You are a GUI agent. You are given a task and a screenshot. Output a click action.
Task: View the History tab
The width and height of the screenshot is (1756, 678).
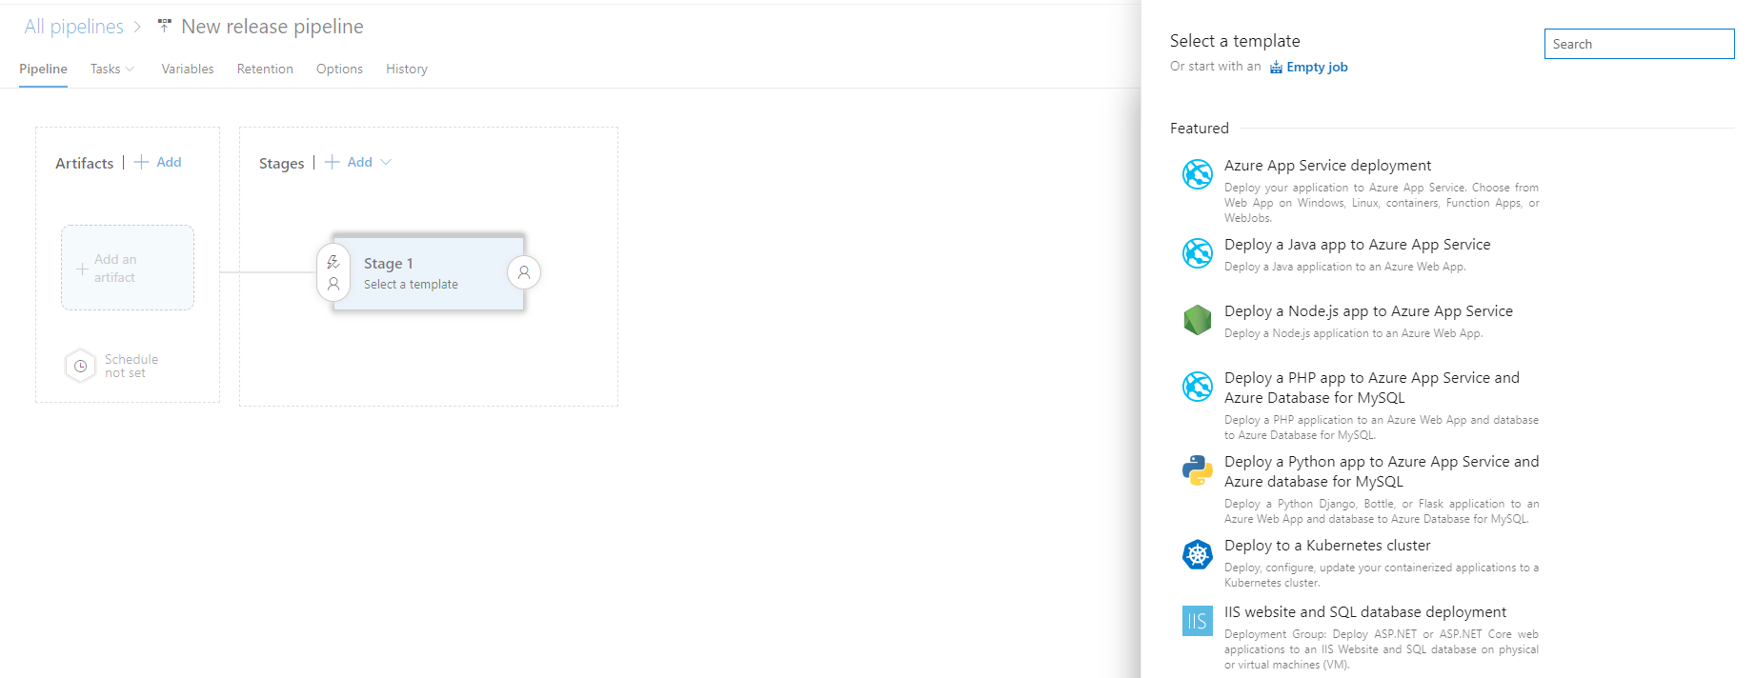tap(407, 69)
